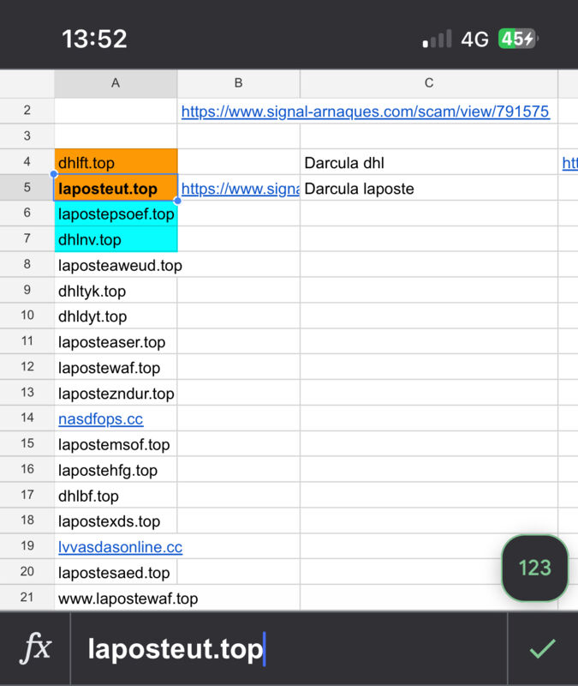The width and height of the screenshot is (578, 686).
Task: Tap the cellular signal bars icon
Action: tap(437, 39)
